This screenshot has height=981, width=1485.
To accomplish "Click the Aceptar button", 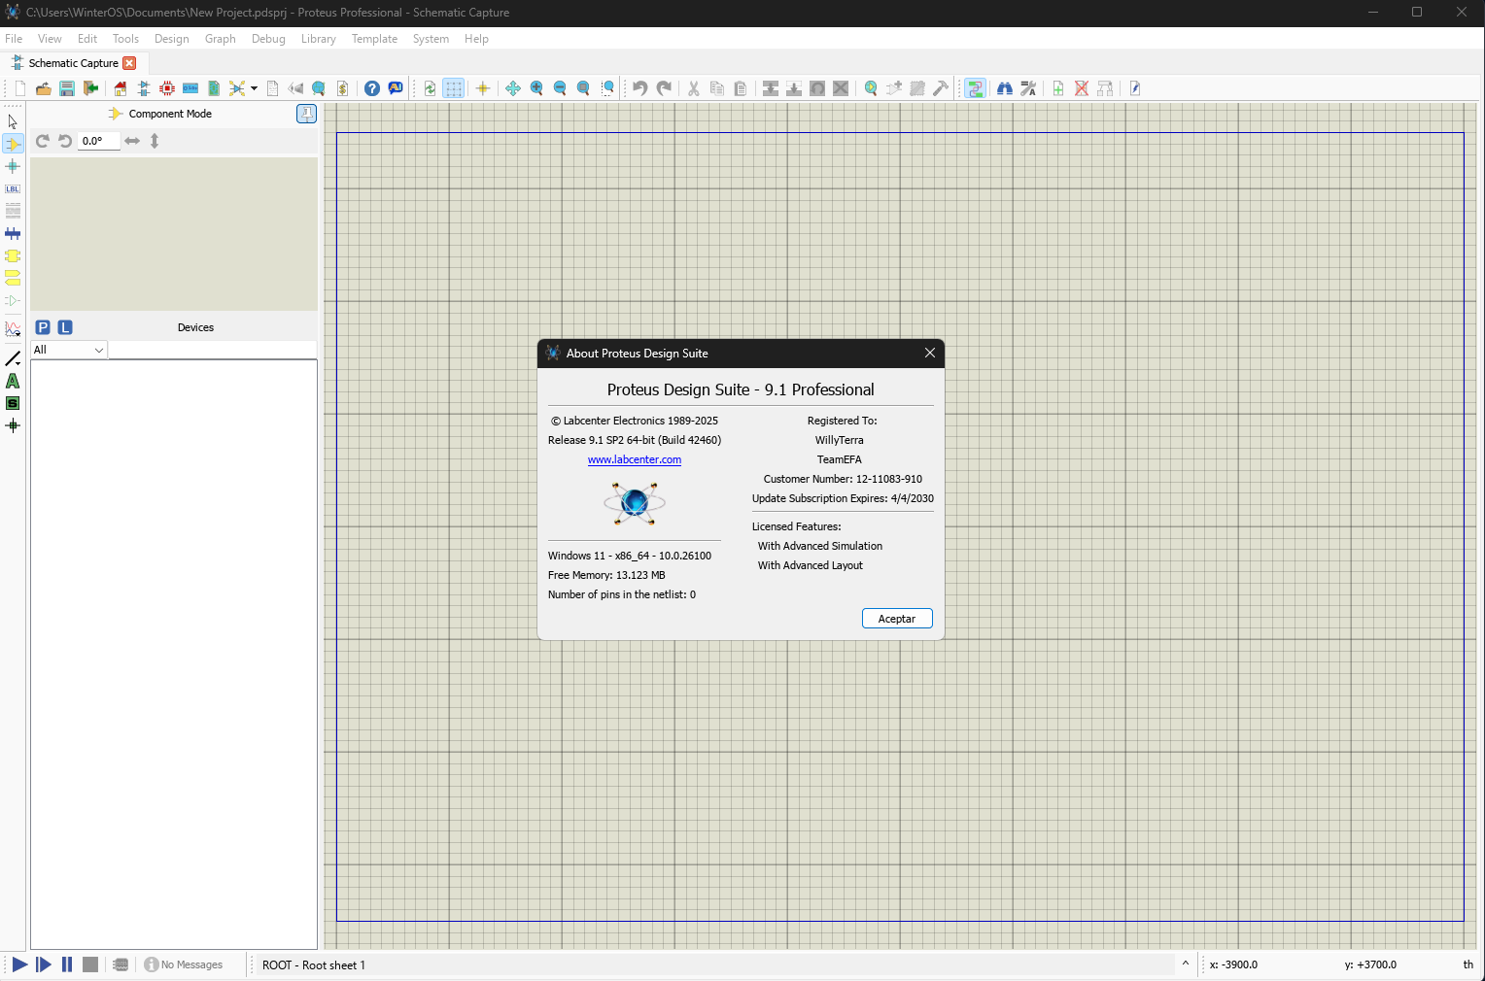I will click(897, 619).
